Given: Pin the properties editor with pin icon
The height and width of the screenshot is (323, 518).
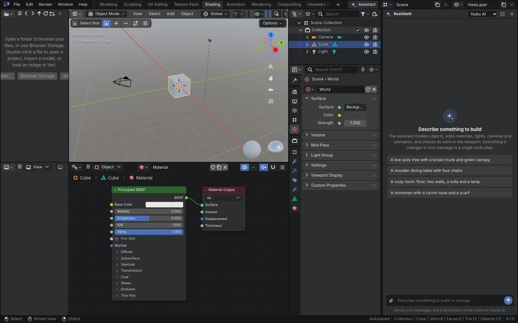Looking at the screenshot, I should coord(363,70).
